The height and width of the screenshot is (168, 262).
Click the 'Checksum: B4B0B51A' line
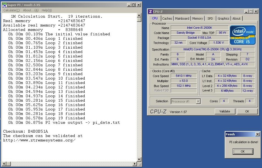pyautogui.click(x=25, y=132)
